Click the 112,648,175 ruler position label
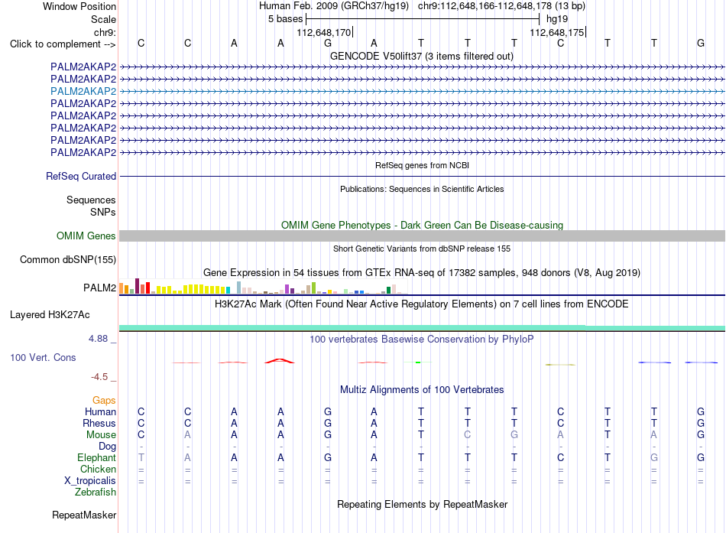726x533 pixels. (x=557, y=32)
